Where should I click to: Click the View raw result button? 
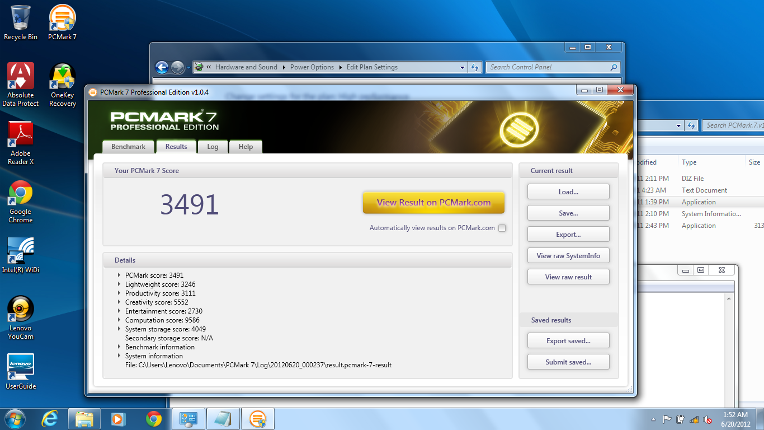[568, 277]
